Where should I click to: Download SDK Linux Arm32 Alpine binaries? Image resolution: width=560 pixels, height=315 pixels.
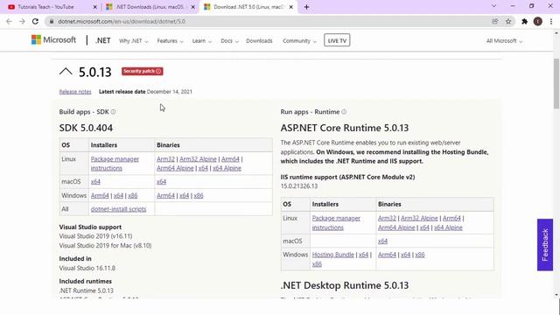(x=198, y=159)
